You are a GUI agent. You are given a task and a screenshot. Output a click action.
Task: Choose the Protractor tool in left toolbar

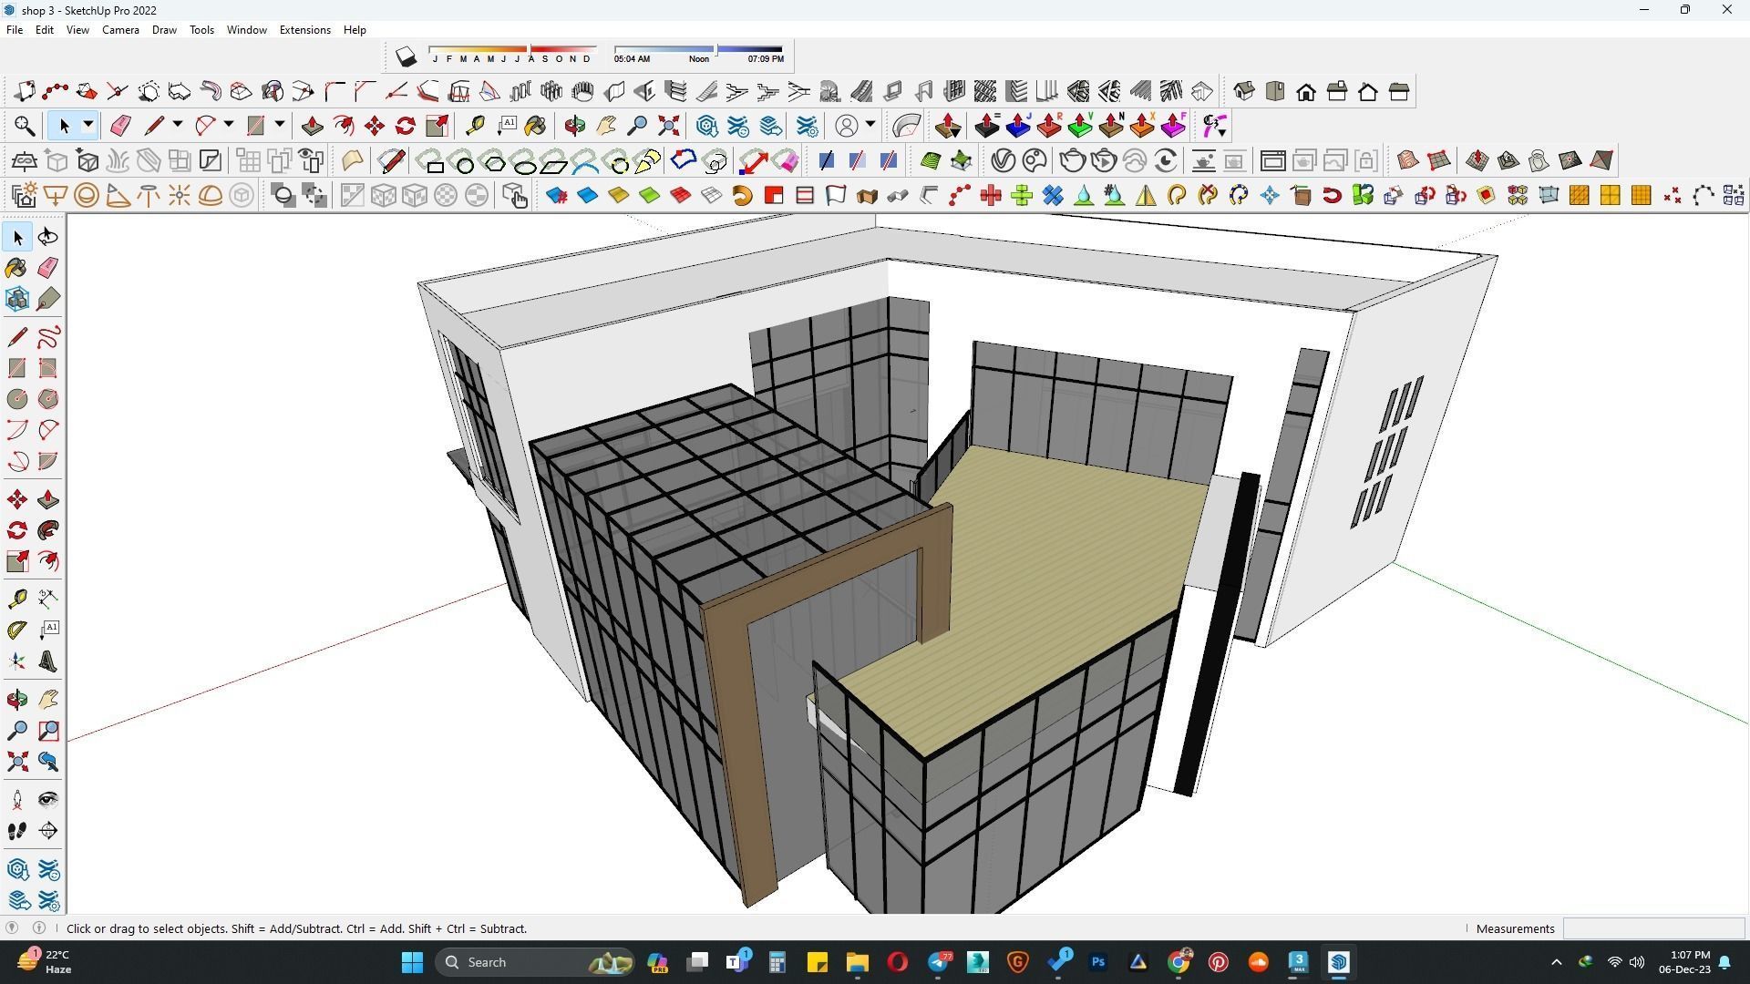click(x=17, y=630)
